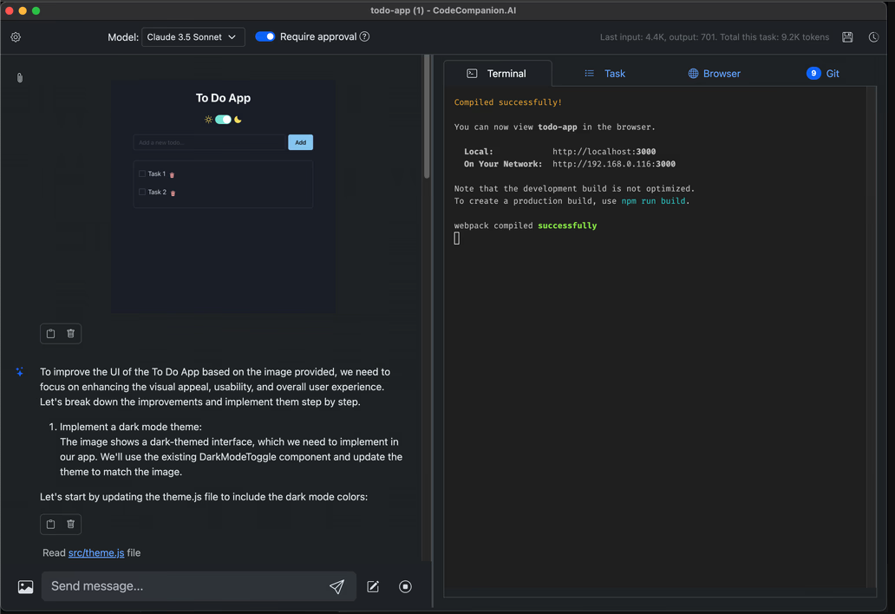Viewport: 895px width, 614px height.
Task: Open settings gear in top-left corner
Action: (x=16, y=37)
